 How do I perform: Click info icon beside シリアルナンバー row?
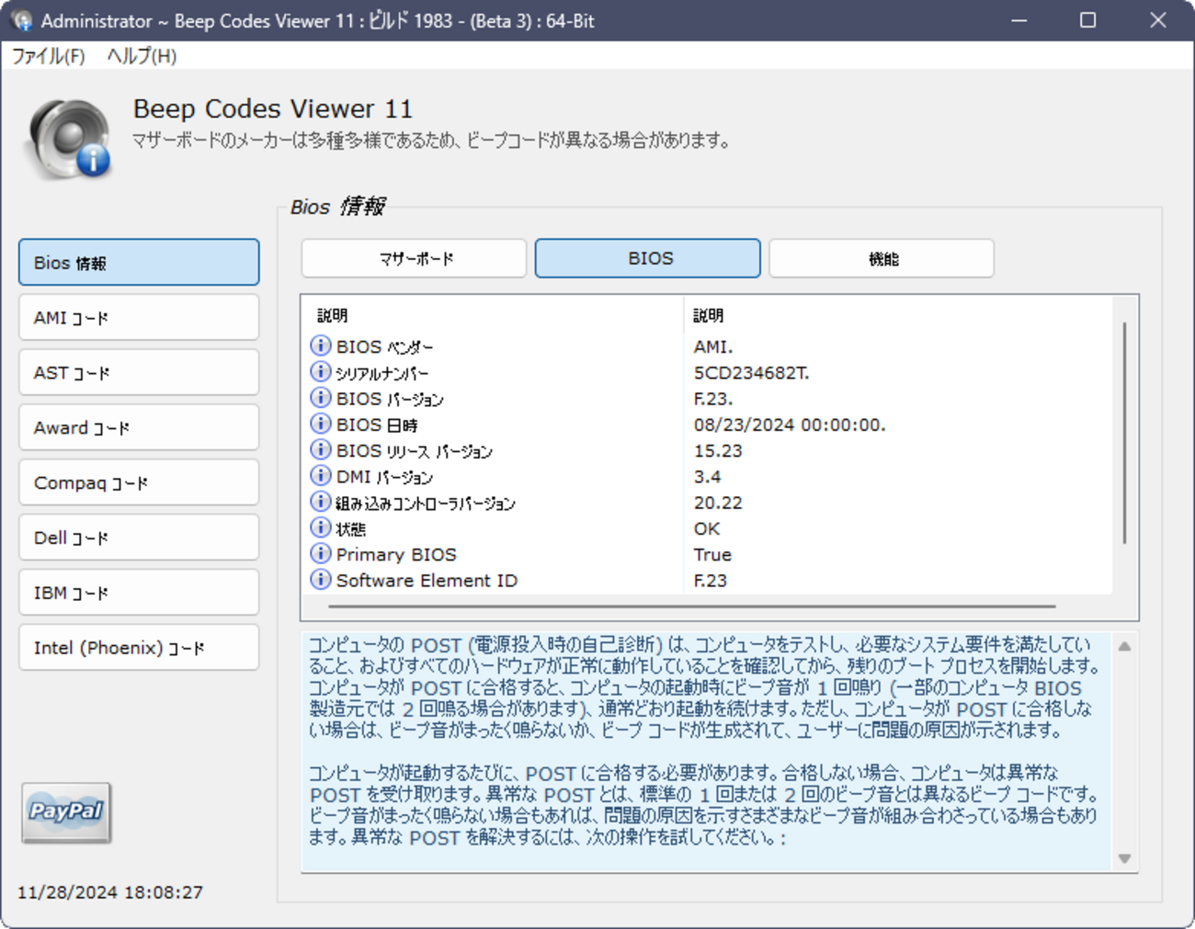click(x=320, y=371)
